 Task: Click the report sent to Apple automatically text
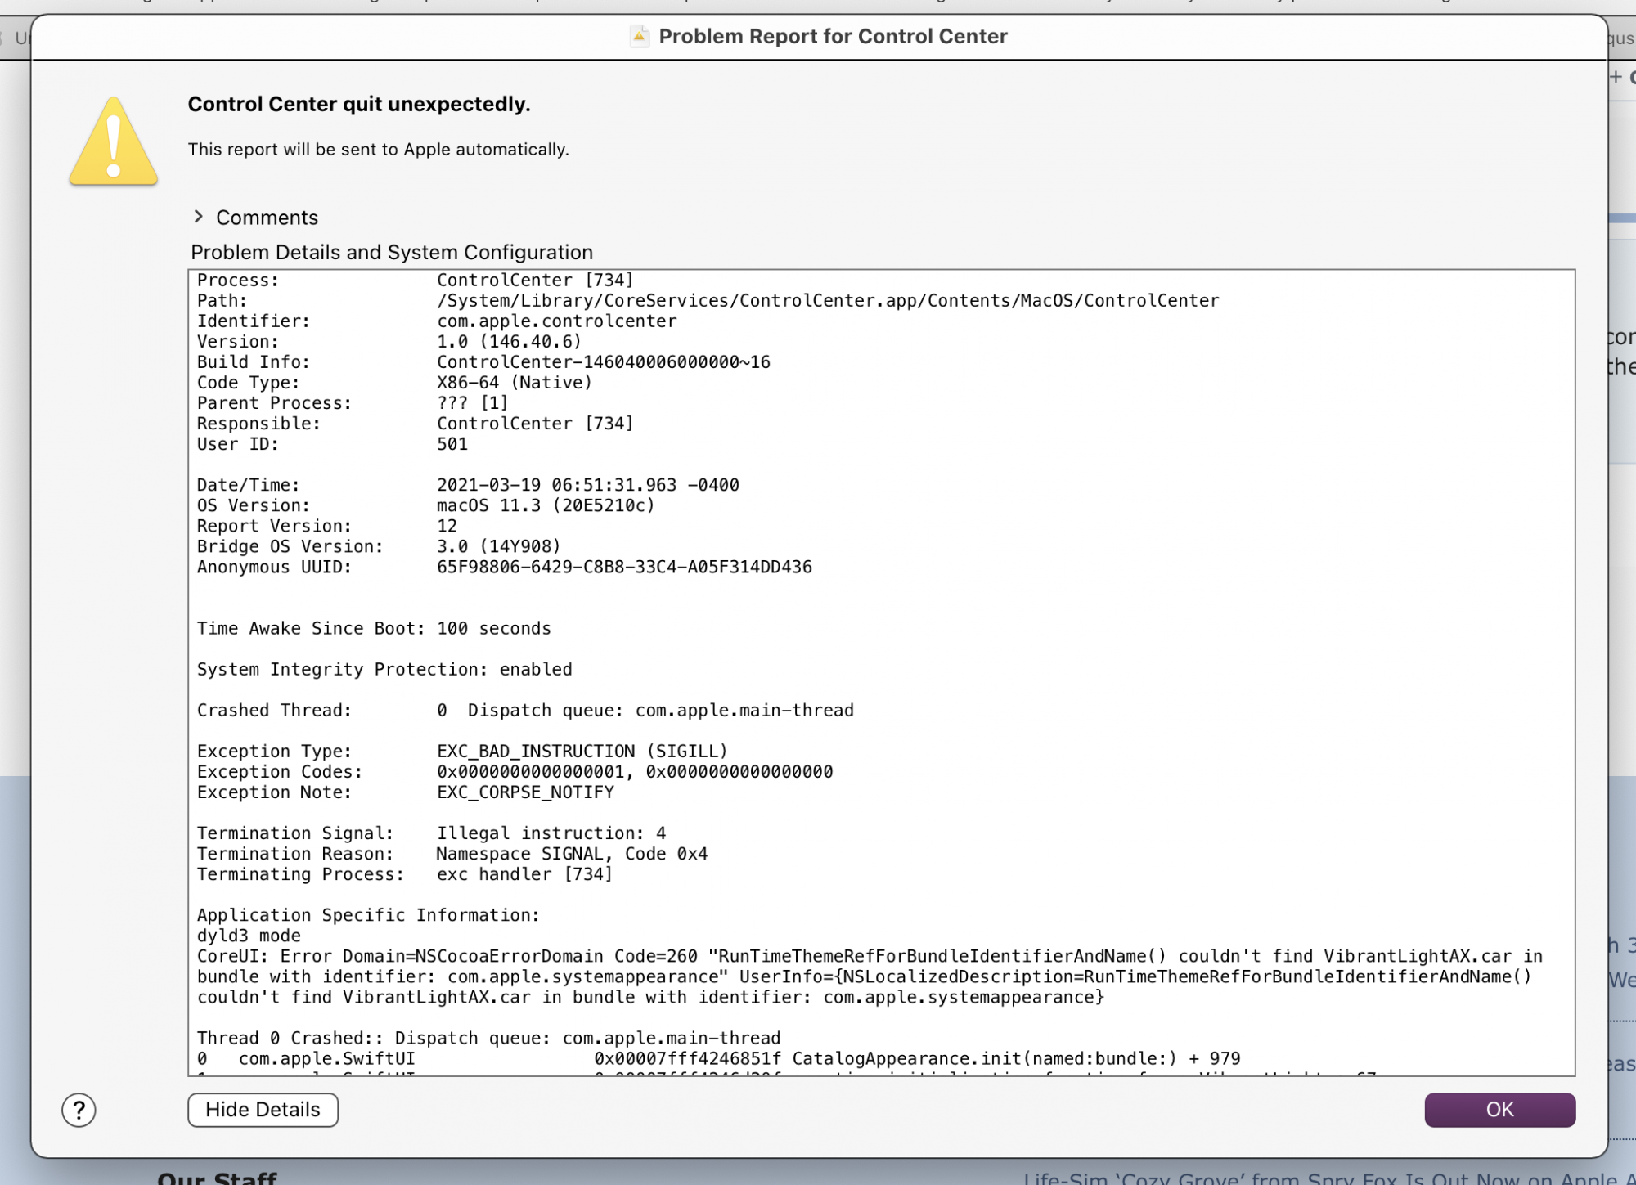tap(378, 149)
